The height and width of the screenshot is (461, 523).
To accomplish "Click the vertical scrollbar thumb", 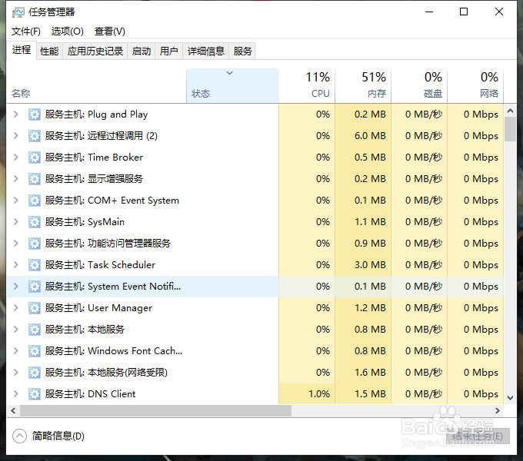I will coord(510,129).
